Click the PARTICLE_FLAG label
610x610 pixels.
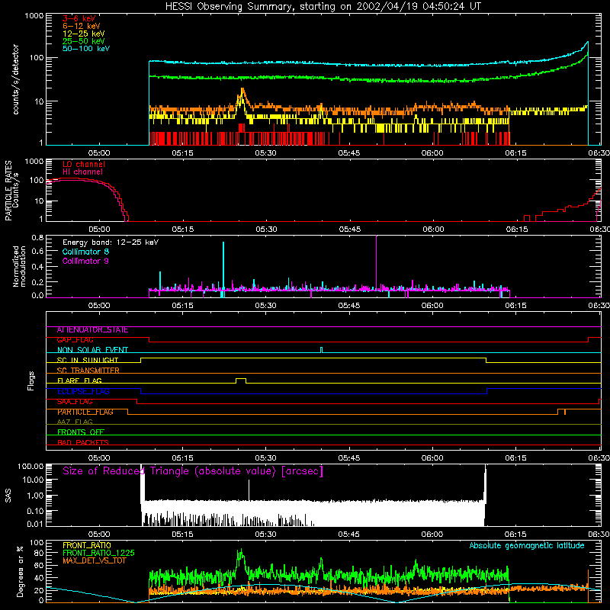pos(85,412)
